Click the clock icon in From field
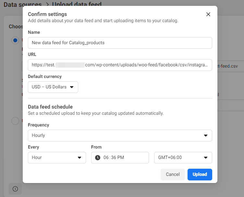This screenshot has width=244, height=197. 98,158
